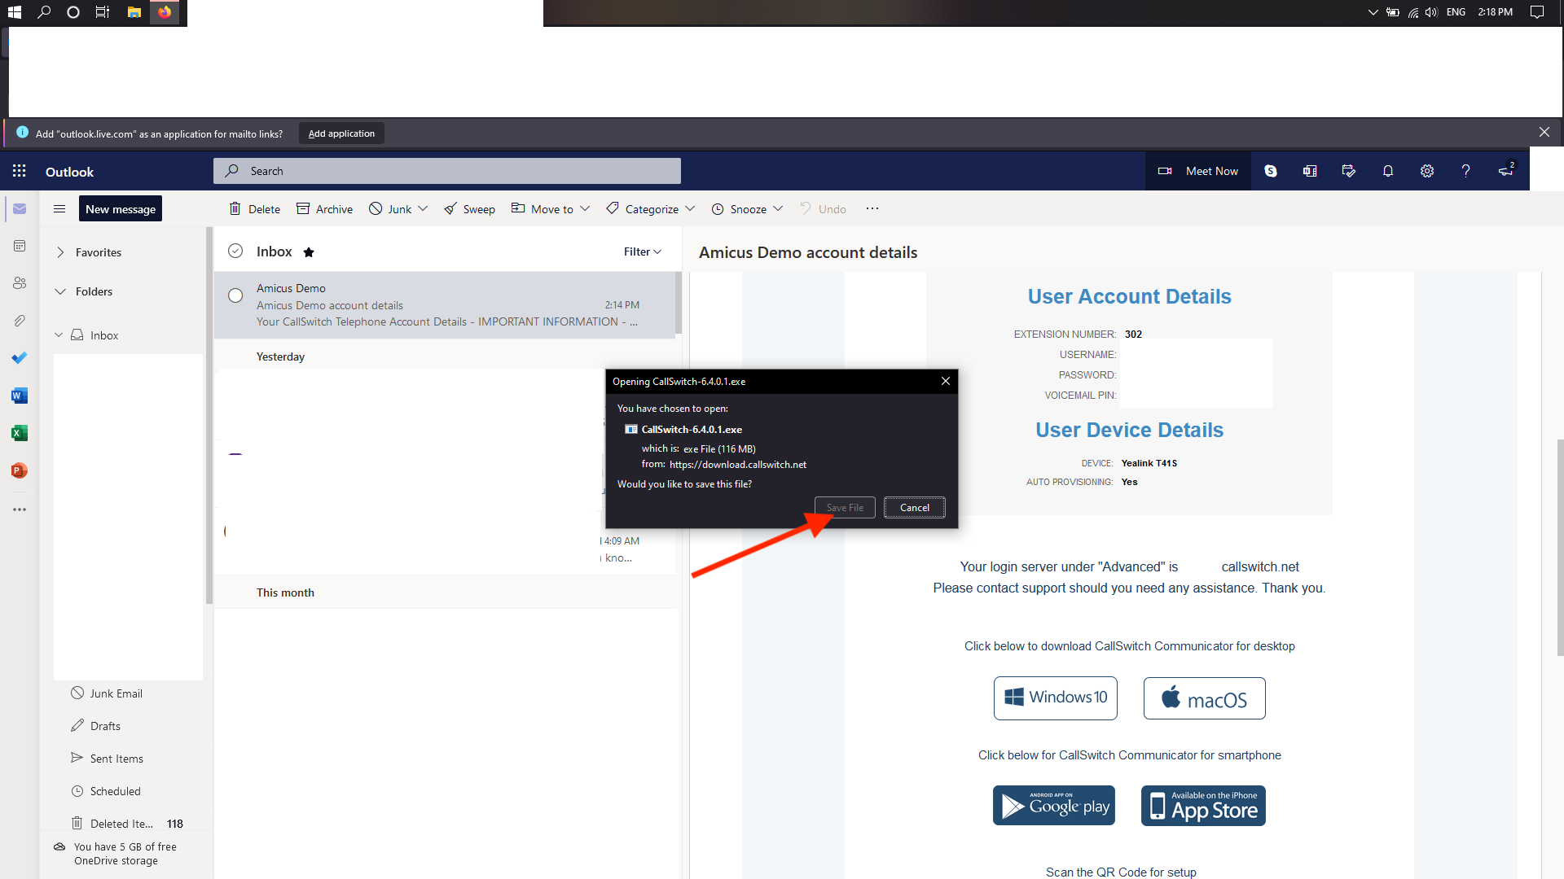Toggle the navigation pane hamburger icon
Viewport: 1564px width, 879px height.
tap(59, 209)
